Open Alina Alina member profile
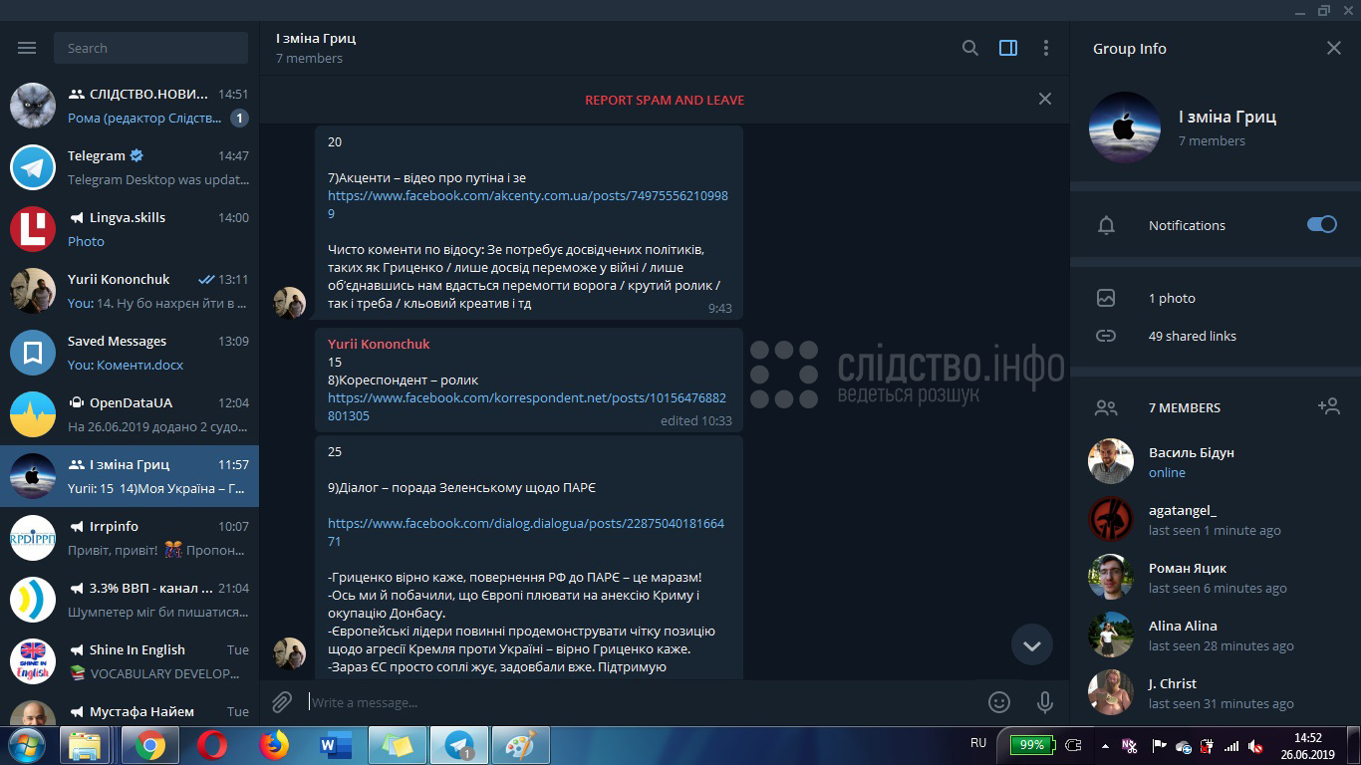 [x=1216, y=635]
